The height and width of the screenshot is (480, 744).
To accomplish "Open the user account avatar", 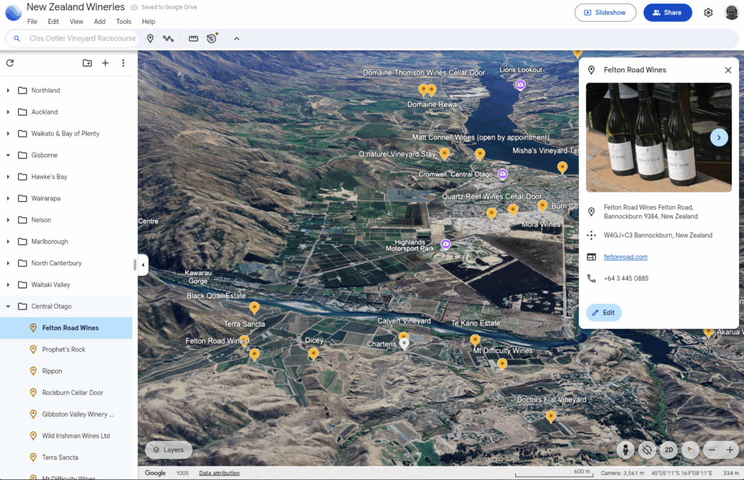I will pos(731,13).
